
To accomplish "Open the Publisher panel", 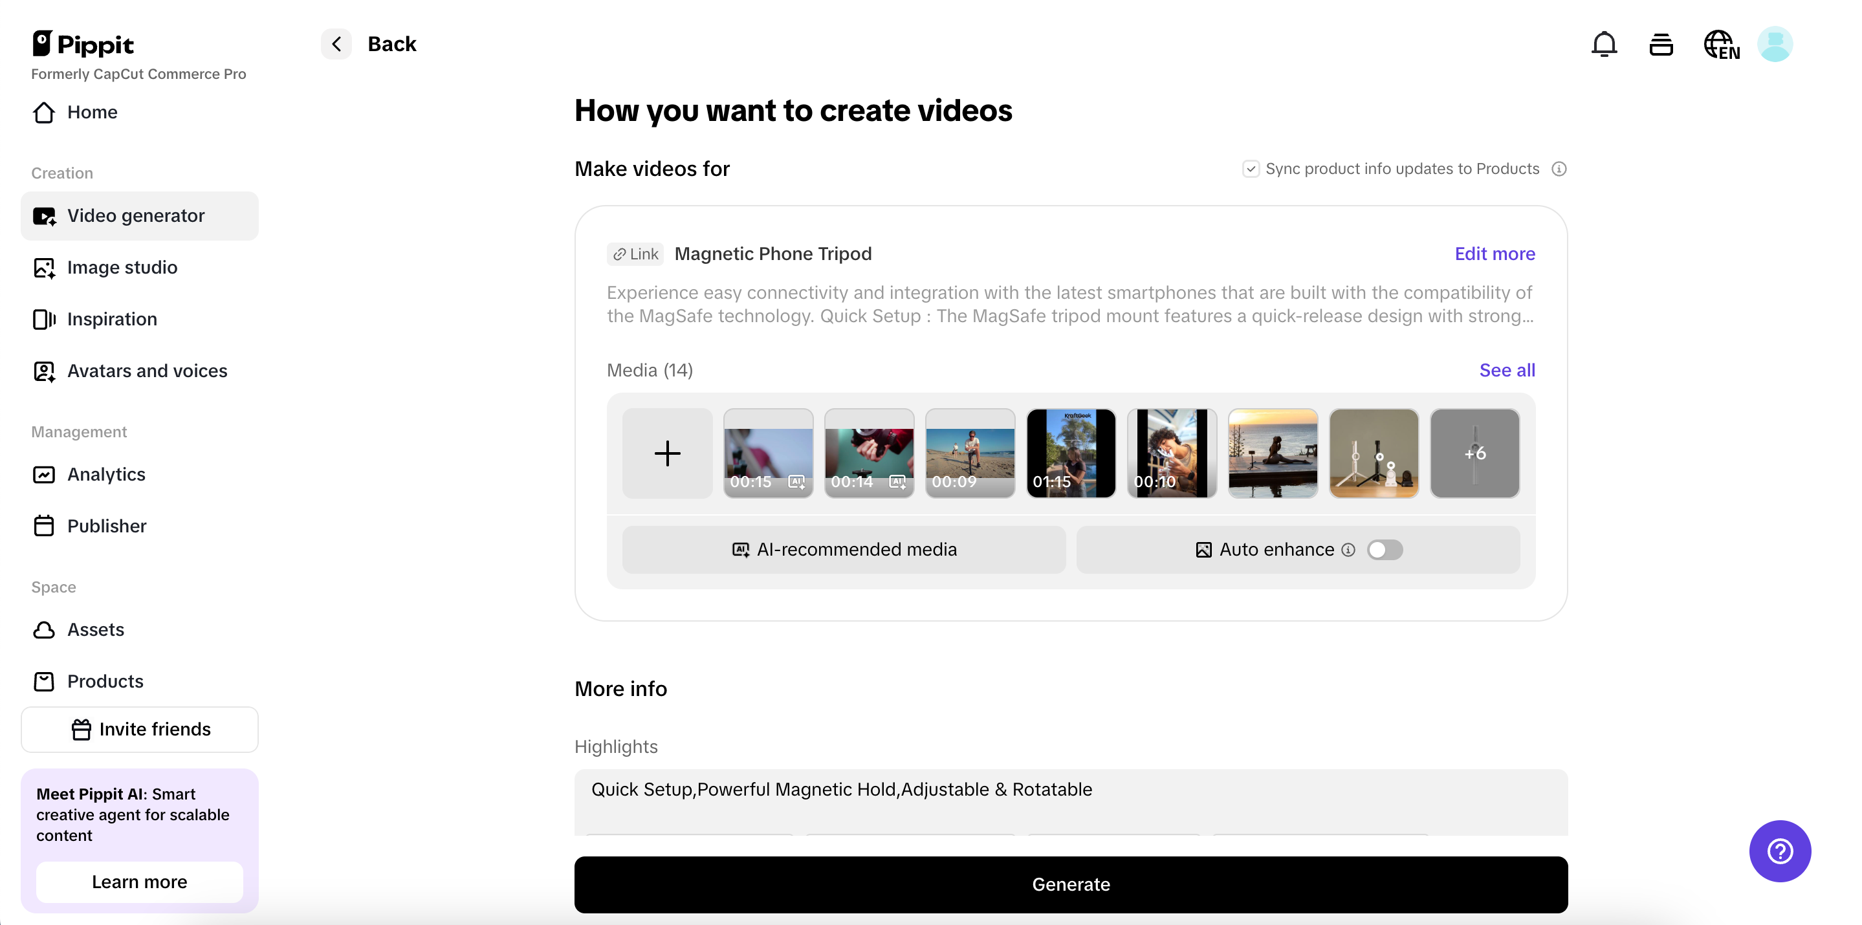I will click(x=106, y=526).
